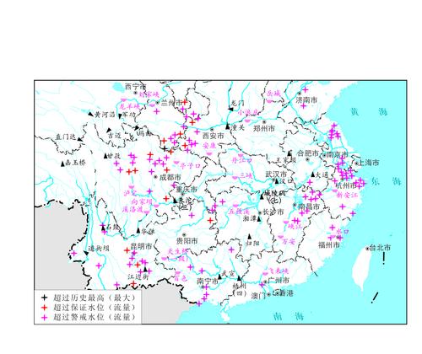Click the 贵阳市 city dot marker
Image resolution: width=422 pixels, height=354 pixels.
point(184,234)
